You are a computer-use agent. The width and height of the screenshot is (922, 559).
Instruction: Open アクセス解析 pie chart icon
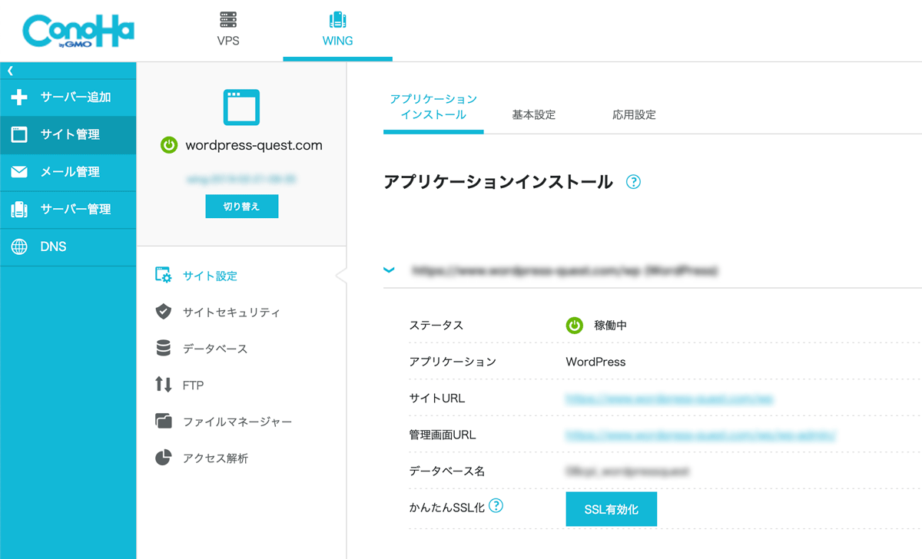click(x=163, y=458)
